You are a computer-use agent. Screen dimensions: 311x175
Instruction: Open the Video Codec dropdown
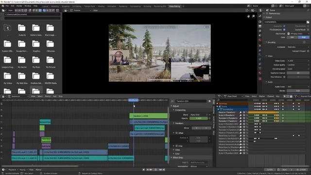(x=298, y=61)
